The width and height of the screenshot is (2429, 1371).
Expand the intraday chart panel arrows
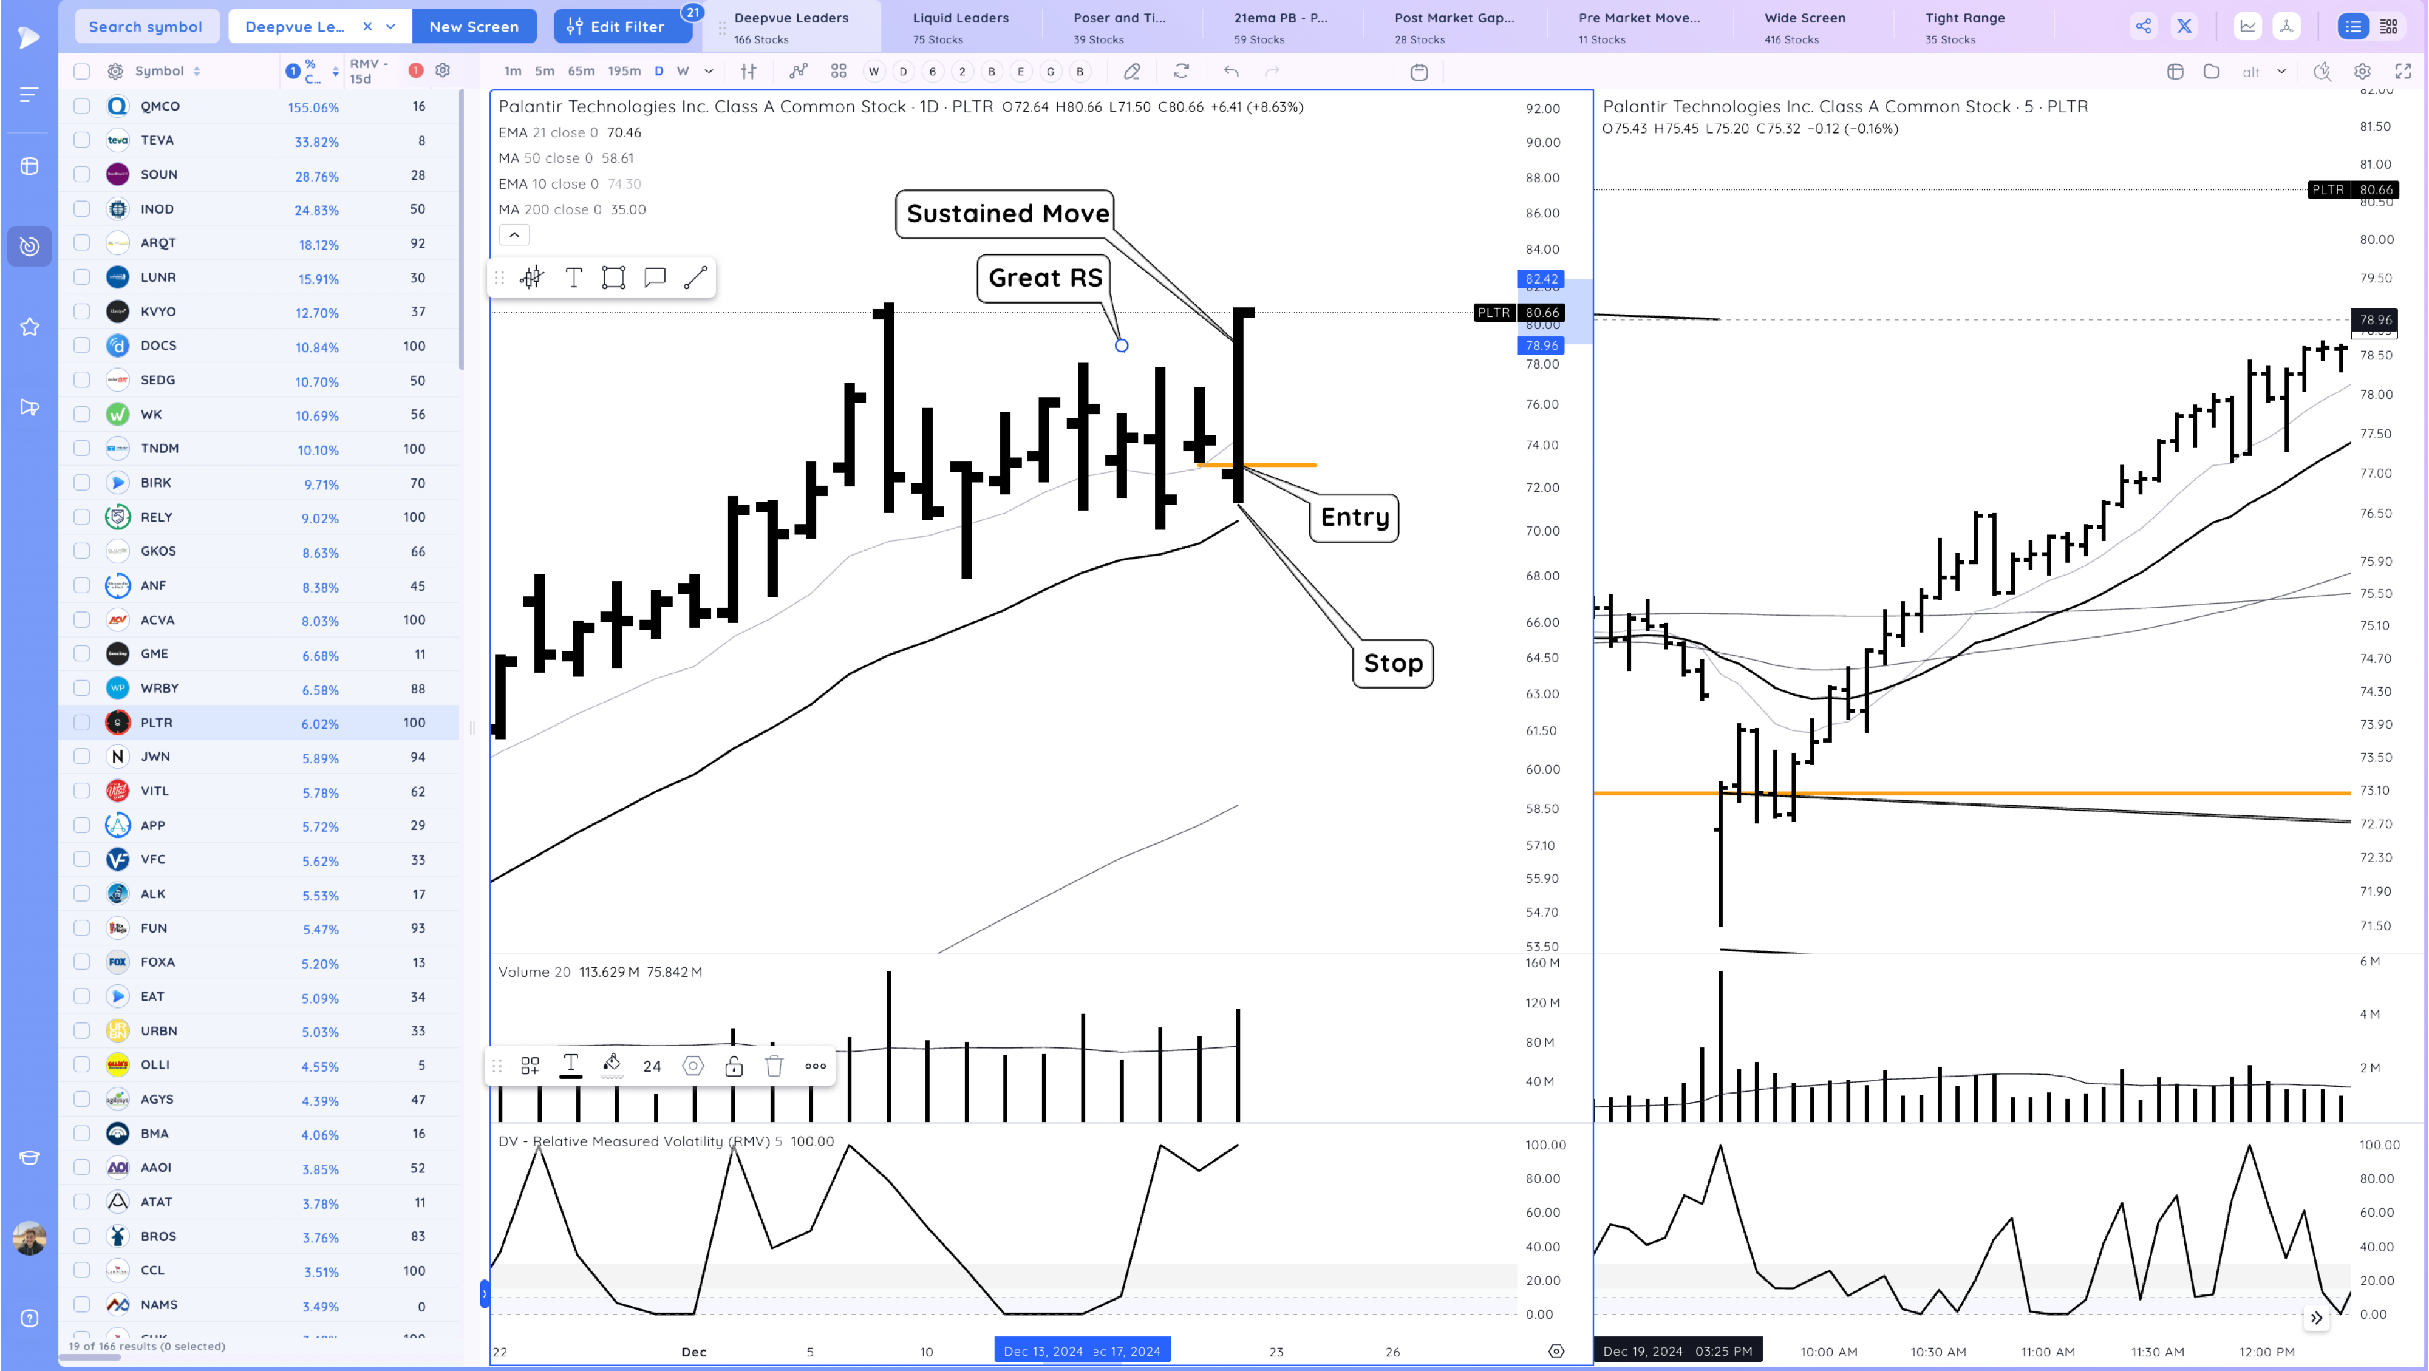click(2316, 1318)
